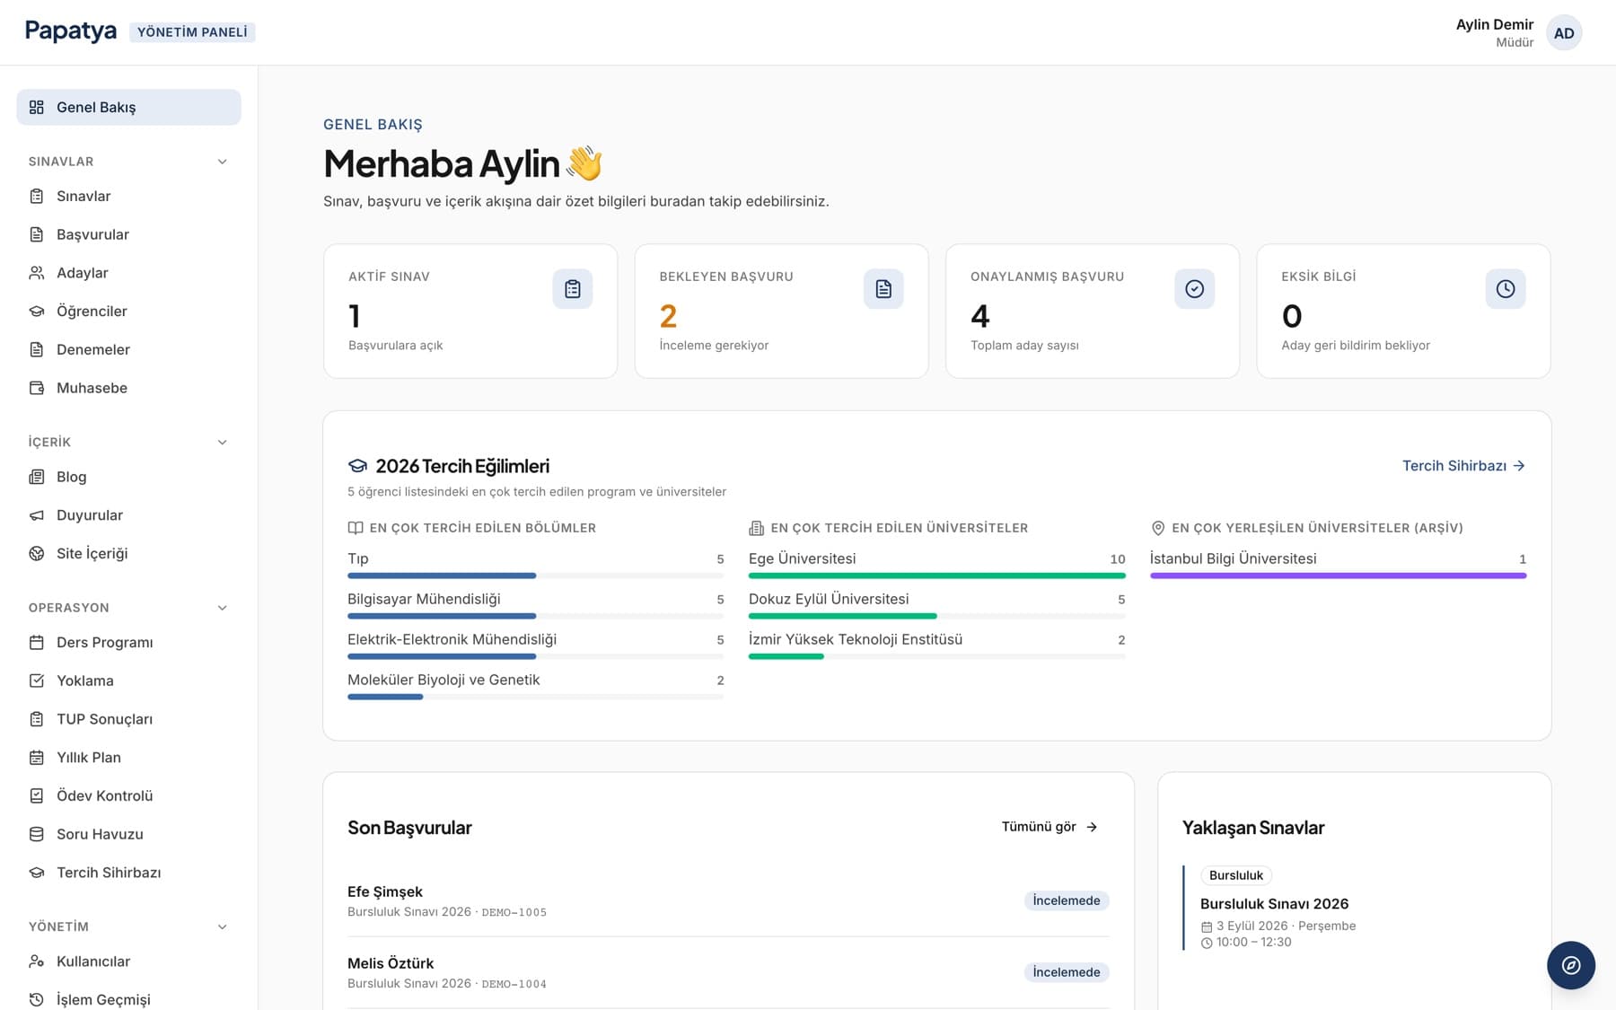Open Soru Havuzu in sidebar
The image size is (1616, 1010).
(128, 835)
